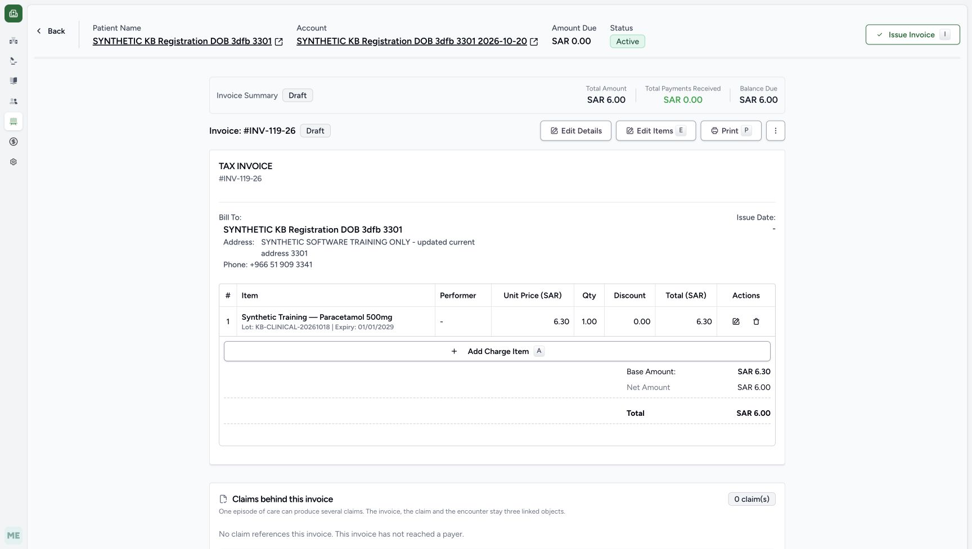Viewport: 972px width, 549px height.
Task: Click the Claims behind this invoice heading
Action: (282, 499)
